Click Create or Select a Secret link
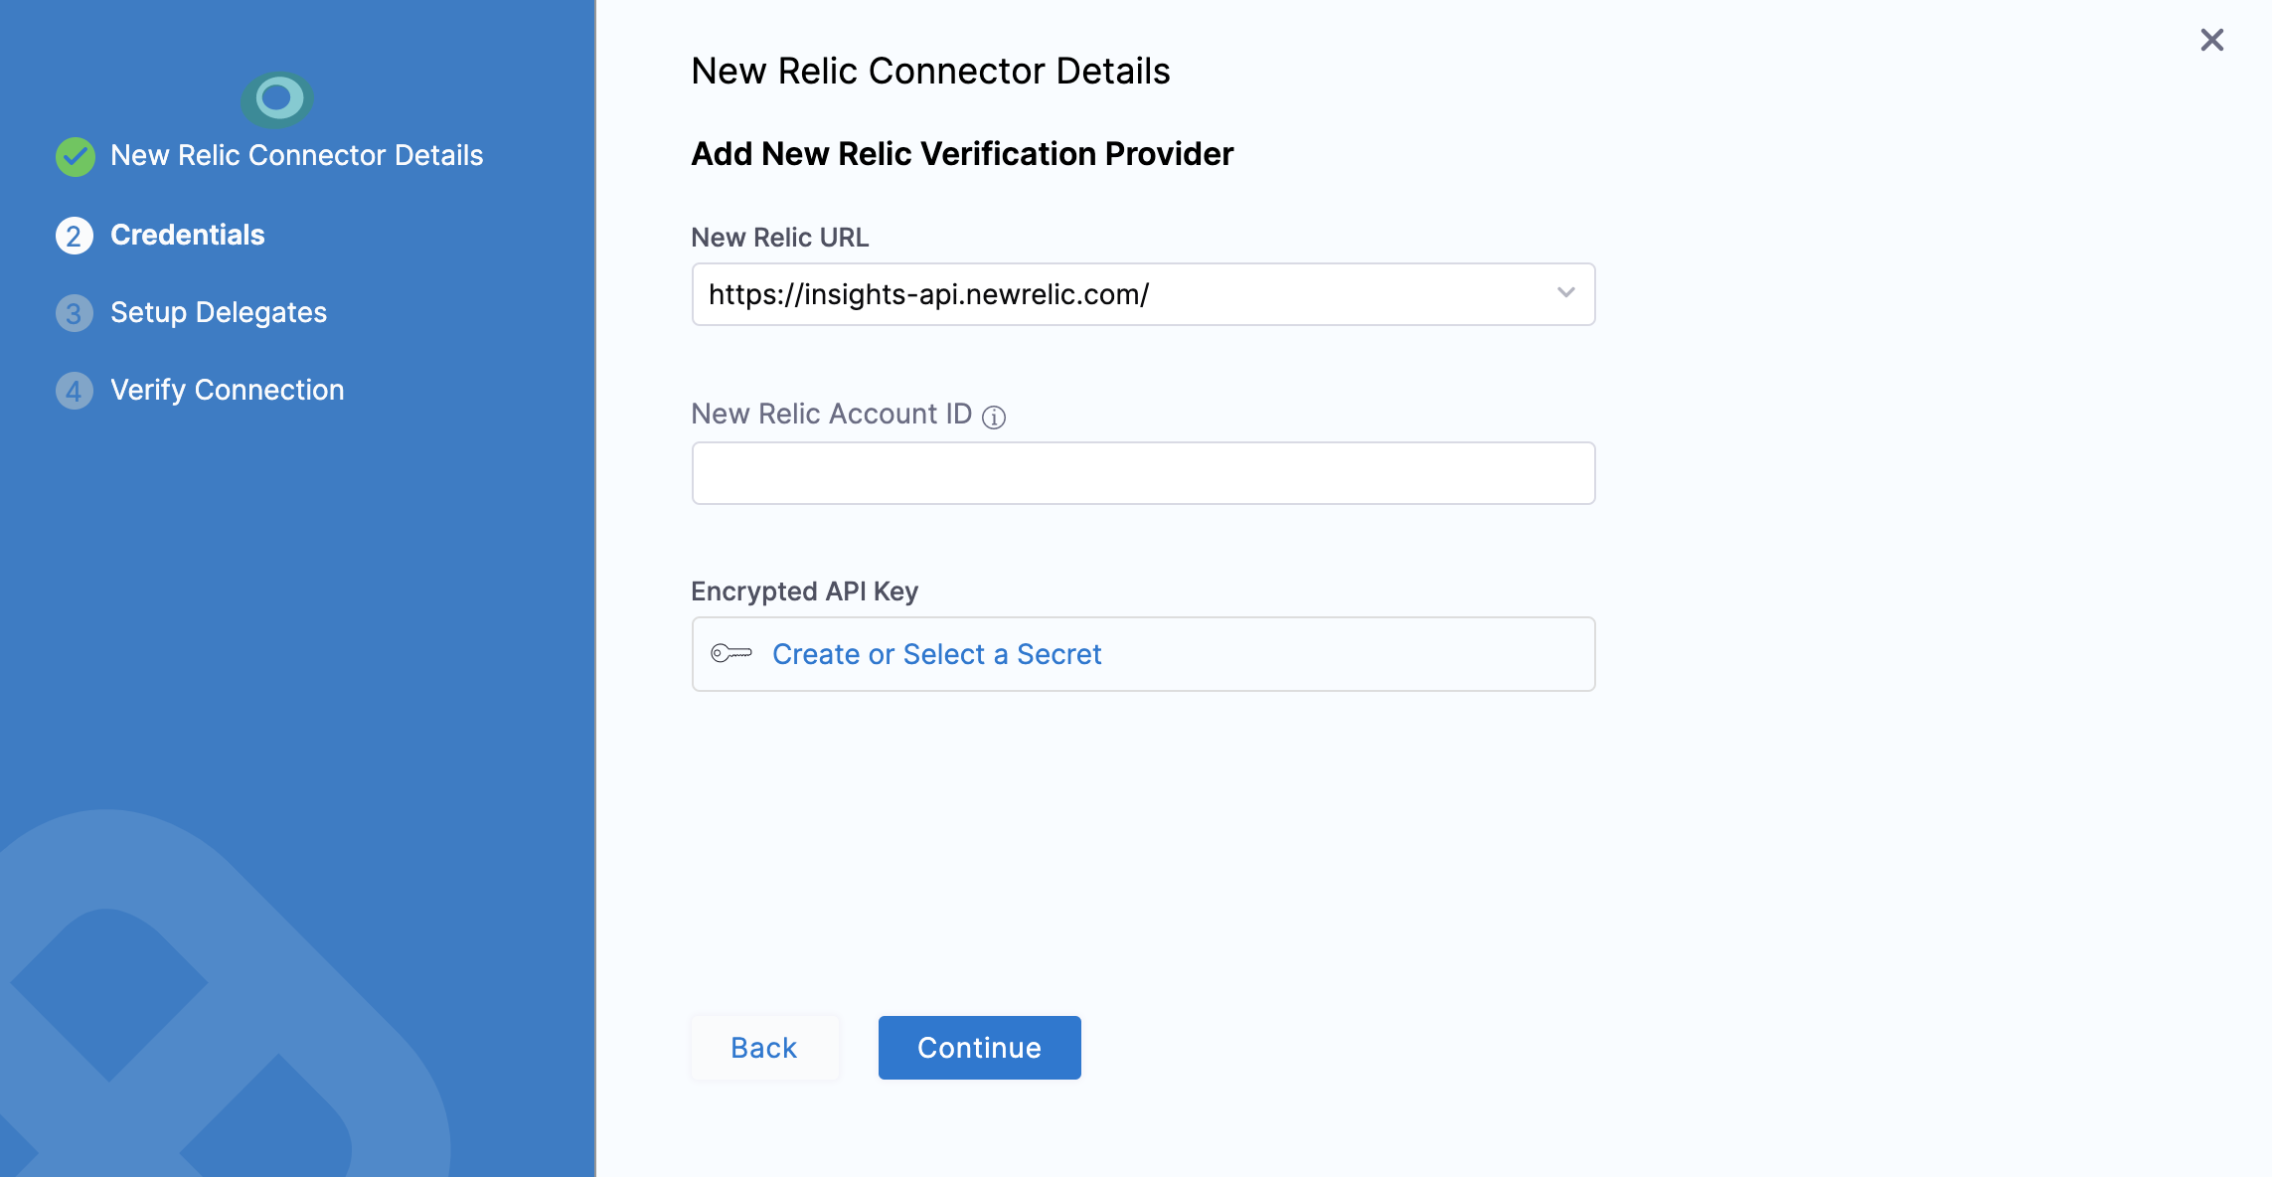The height and width of the screenshot is (1177, 2272). (x=936, y=654)
